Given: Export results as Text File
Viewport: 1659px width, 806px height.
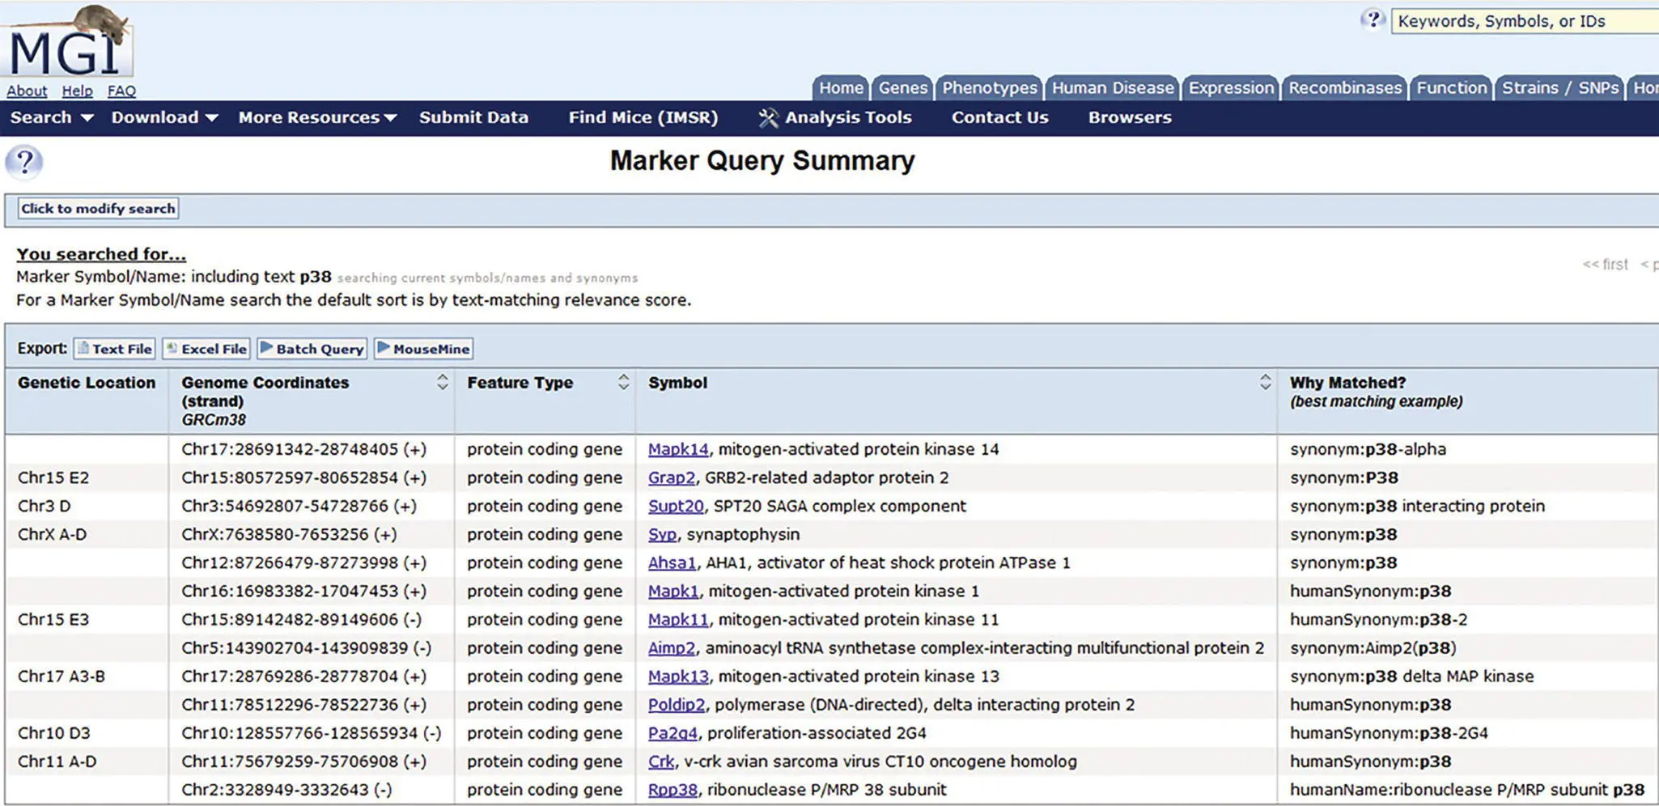Looking at the screenshot, I should [114, 349].
